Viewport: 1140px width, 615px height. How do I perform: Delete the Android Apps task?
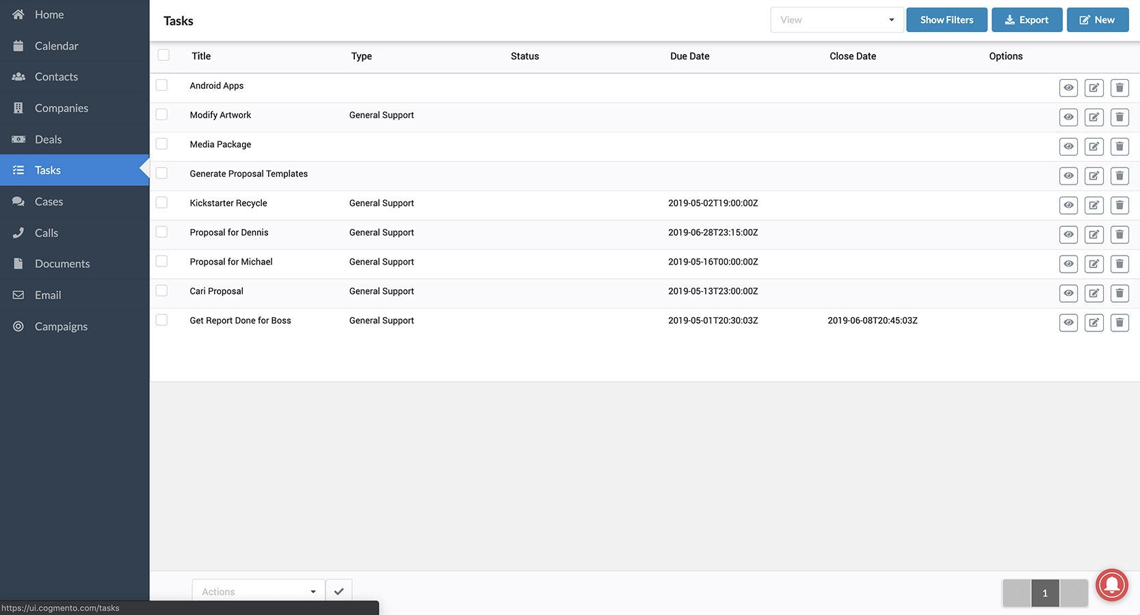point(1119,87)
